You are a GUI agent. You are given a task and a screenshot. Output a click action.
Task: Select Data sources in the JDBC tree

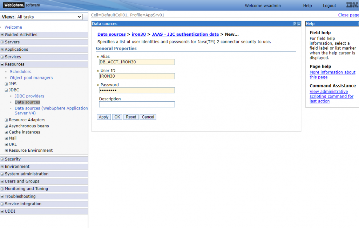[x=27, y=102]
